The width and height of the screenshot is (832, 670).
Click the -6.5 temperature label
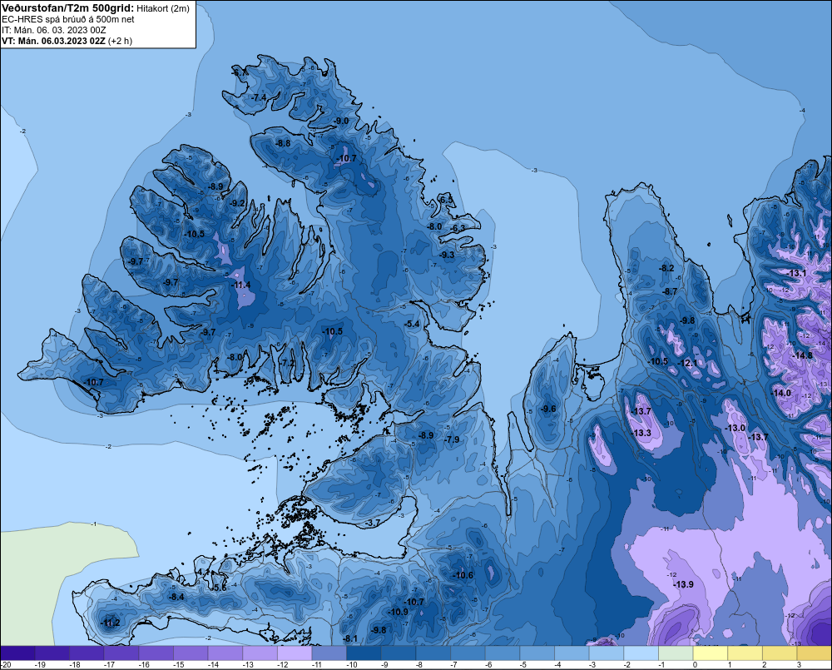[x=446, y=200]
